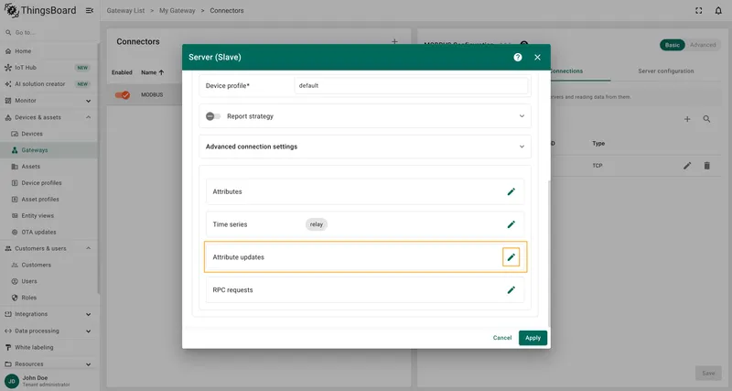Click the relay chip in Time series

(x=317, y=224)
